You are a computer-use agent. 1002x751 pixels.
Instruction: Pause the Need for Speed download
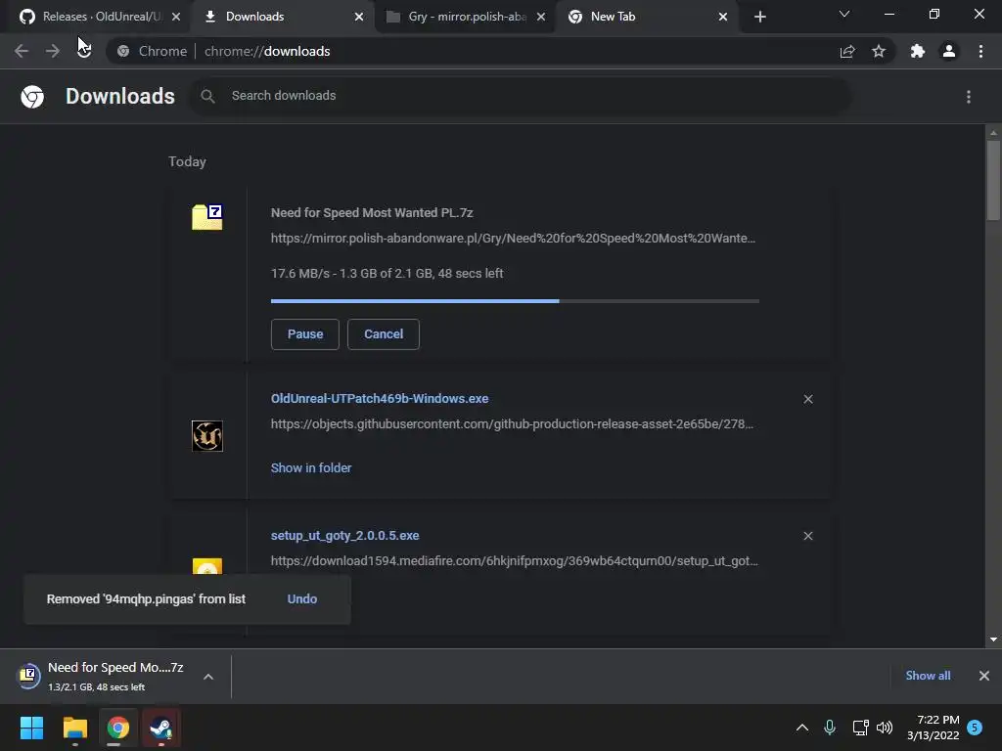click(305, 334)
